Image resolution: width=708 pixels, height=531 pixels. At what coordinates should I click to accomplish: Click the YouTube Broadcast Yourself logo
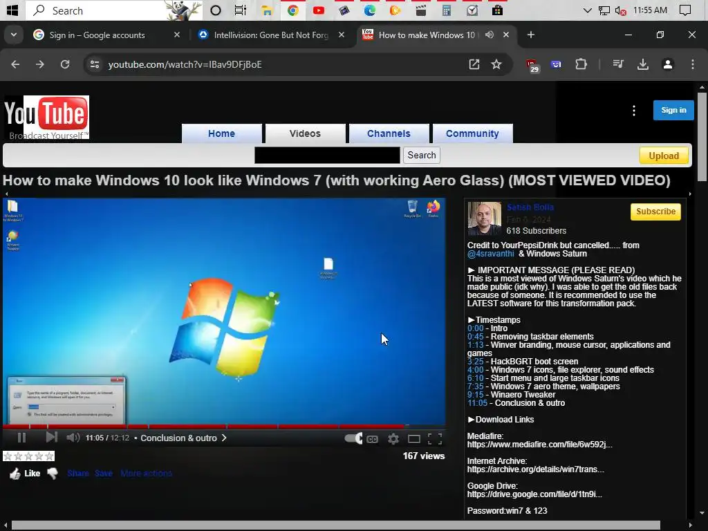[x=46, y=118]
